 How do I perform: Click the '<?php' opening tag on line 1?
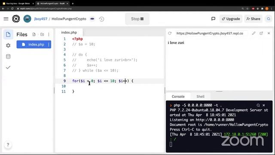(77, 39)
